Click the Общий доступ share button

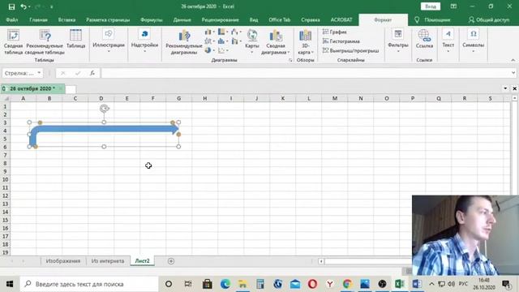[x=489, y=19]
